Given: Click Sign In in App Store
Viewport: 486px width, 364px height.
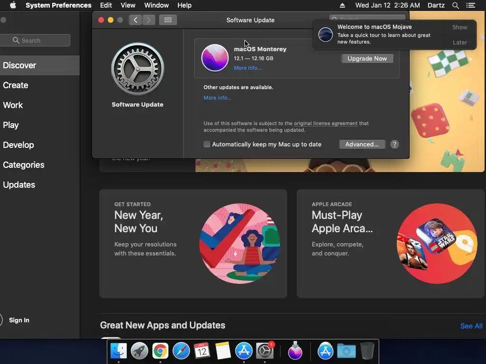Looking at the screenshot, I should pos(19,320).
